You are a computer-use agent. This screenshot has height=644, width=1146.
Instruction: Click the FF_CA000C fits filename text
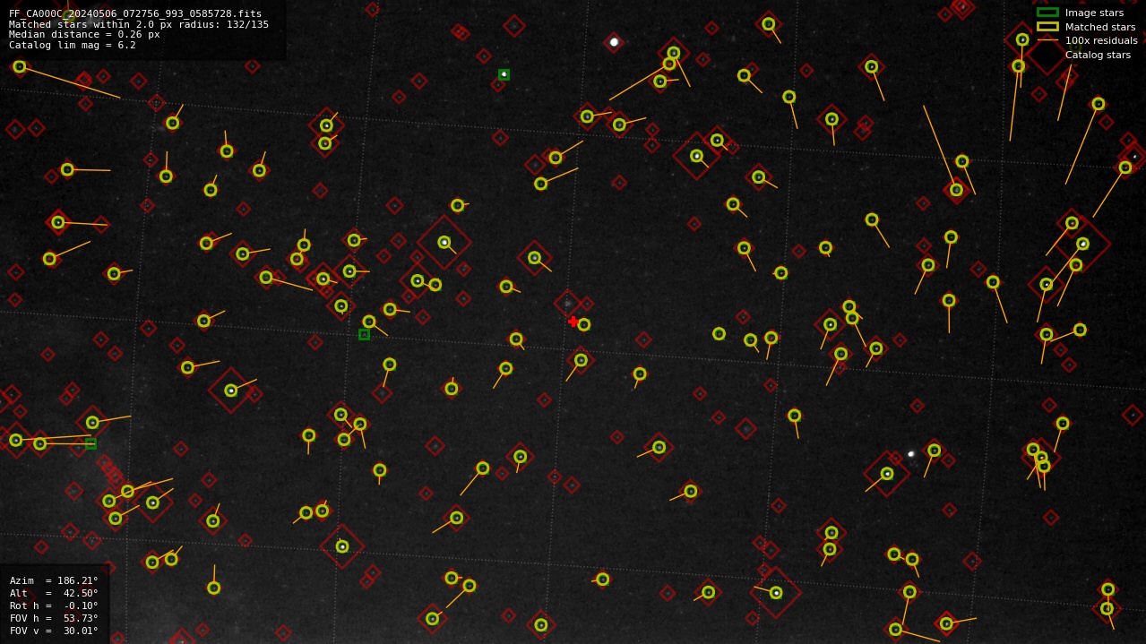coord(135,14)
